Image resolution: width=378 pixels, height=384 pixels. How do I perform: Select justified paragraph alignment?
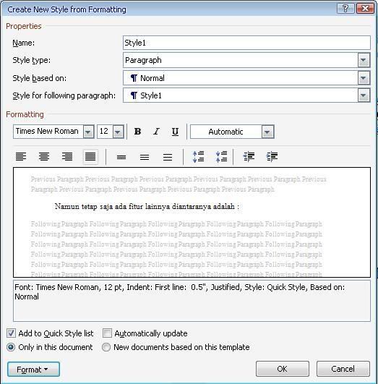(90, 156)
